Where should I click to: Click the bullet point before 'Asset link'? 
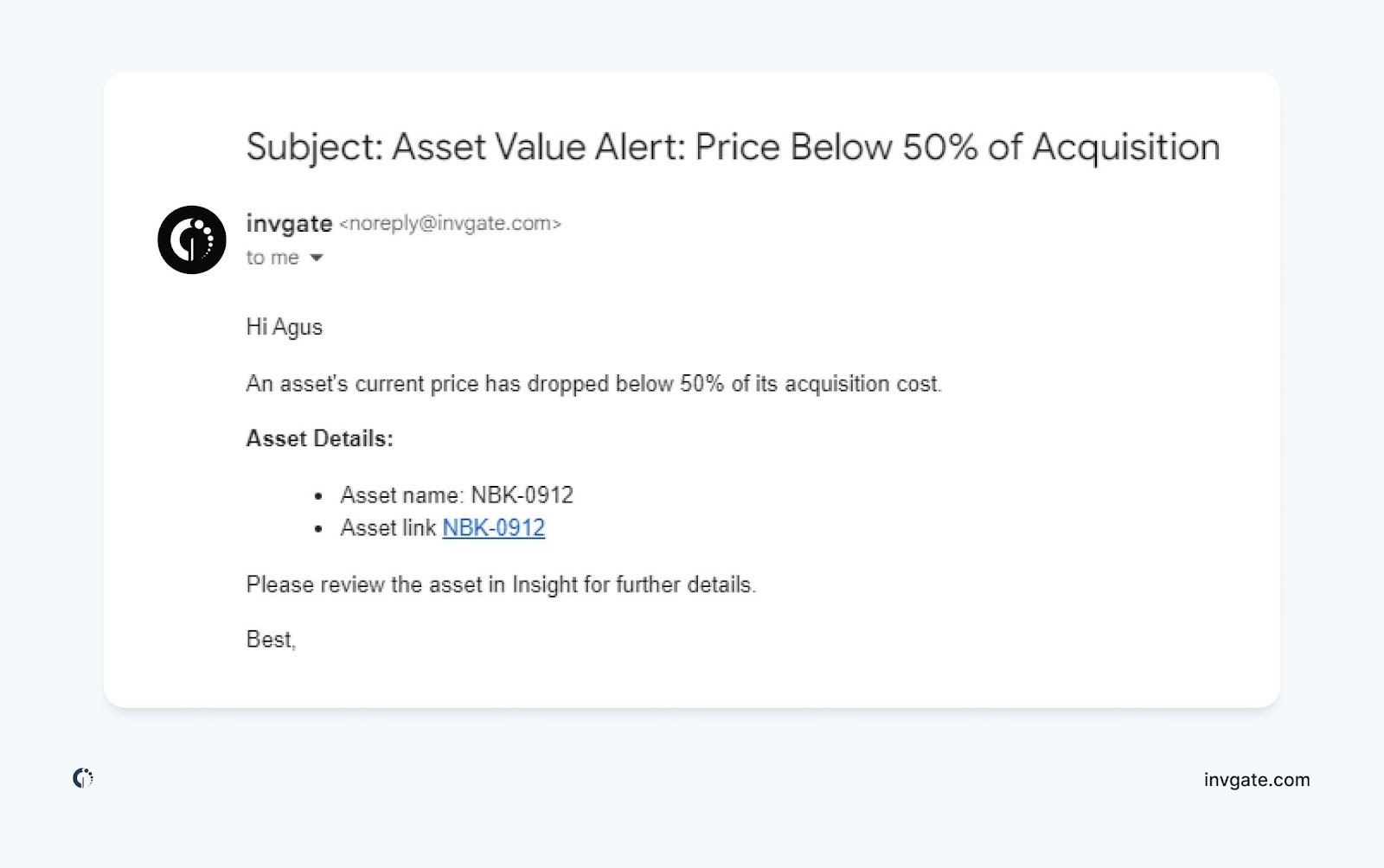[318, 529]
